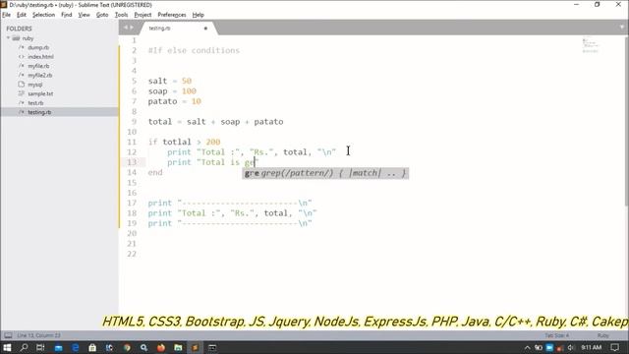
Task: Open the Tools menu
Action: [x=121, y=15]
